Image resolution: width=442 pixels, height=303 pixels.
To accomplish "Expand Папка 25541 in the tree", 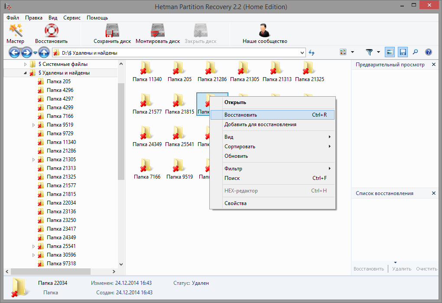I will pyautogui.click(x=33, y=246).
